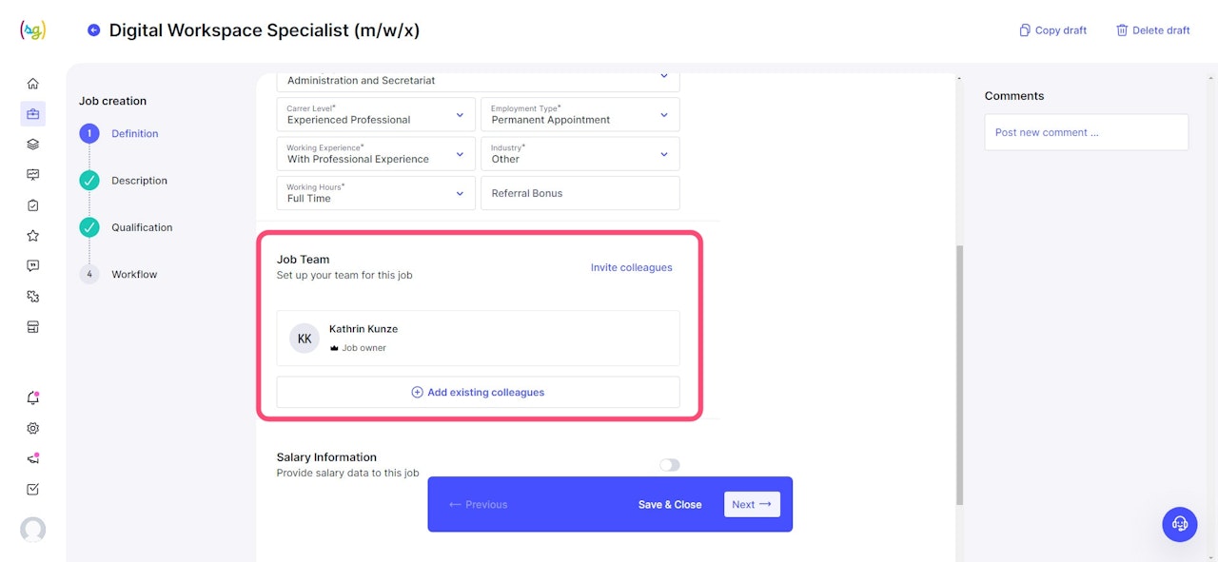Click the headset support chat button
Viewport: 1218px width, 562px height.
[1180, 524]
